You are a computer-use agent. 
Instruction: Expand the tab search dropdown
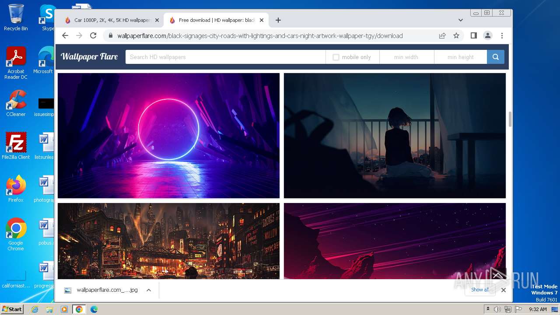[x=460, y=20]
